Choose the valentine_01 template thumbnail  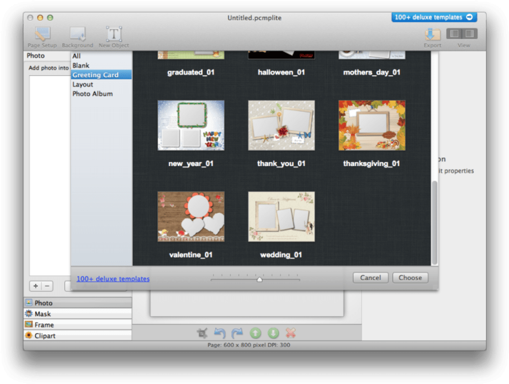pyautogui.click(x=191, y=217)
